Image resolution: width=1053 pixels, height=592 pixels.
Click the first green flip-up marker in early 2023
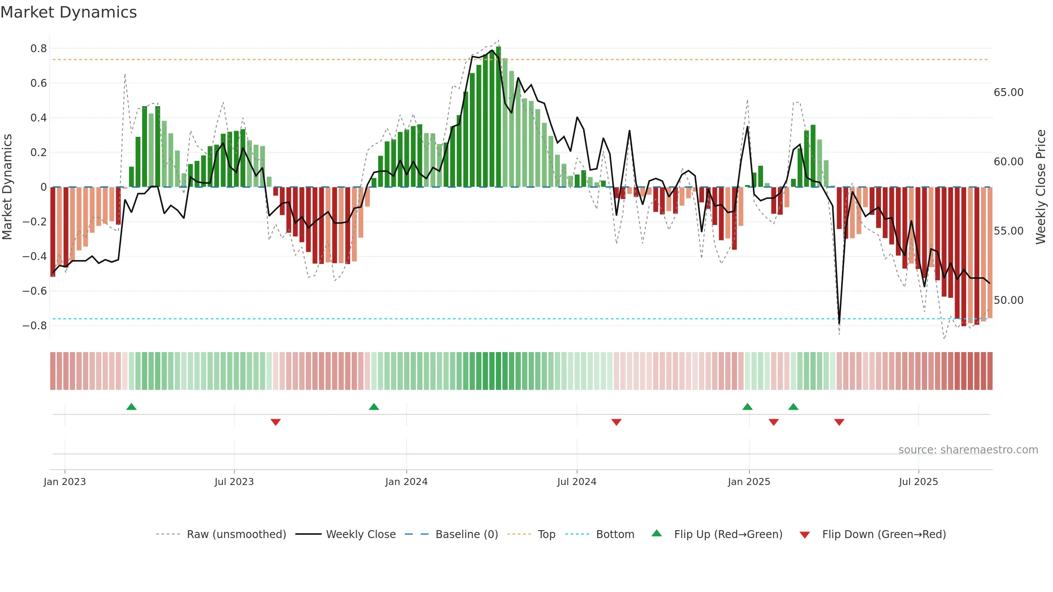click(x=132, y=407)
